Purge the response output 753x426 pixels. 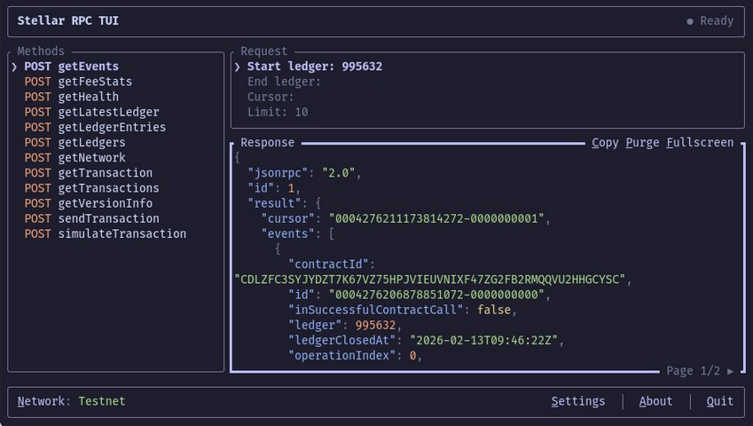[642, 143]
